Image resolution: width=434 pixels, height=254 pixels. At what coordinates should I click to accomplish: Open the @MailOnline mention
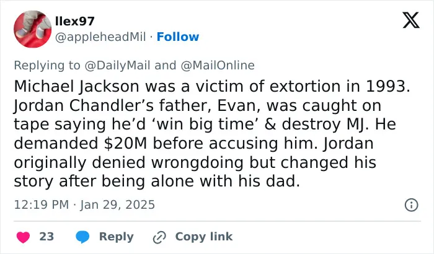pos(218,66)
